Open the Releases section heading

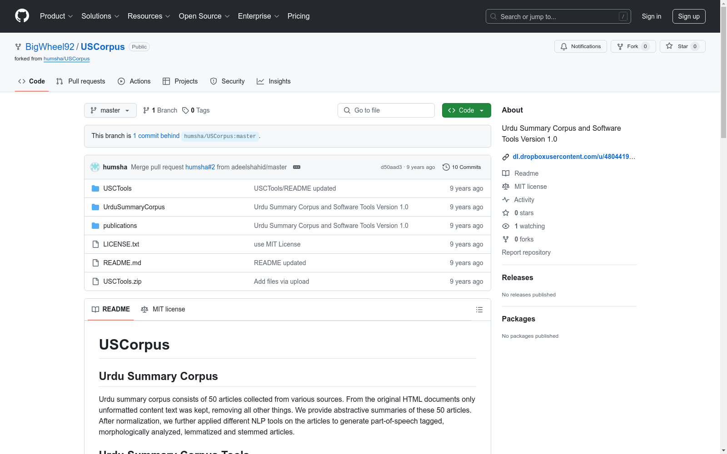[518, 277]
